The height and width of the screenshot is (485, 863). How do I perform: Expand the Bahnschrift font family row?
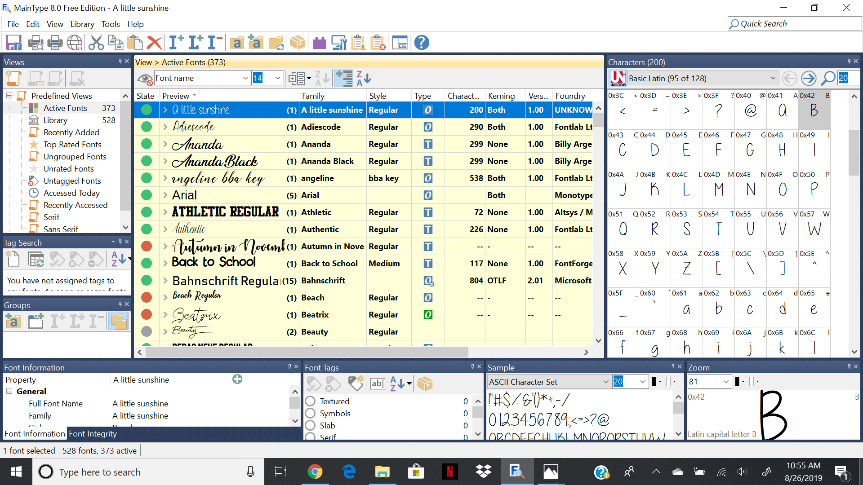point(165,280)
